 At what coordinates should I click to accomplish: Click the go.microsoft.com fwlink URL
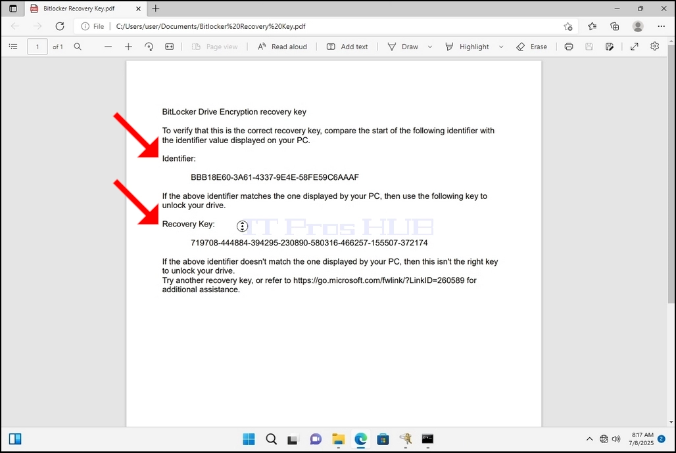pos(379,280)
